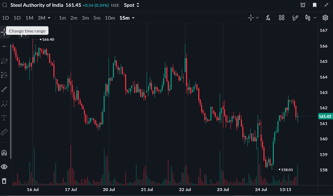Select the ruler measure tool
Image resolution: width=333 pixels, height=196 pixels.
[4, 132]
